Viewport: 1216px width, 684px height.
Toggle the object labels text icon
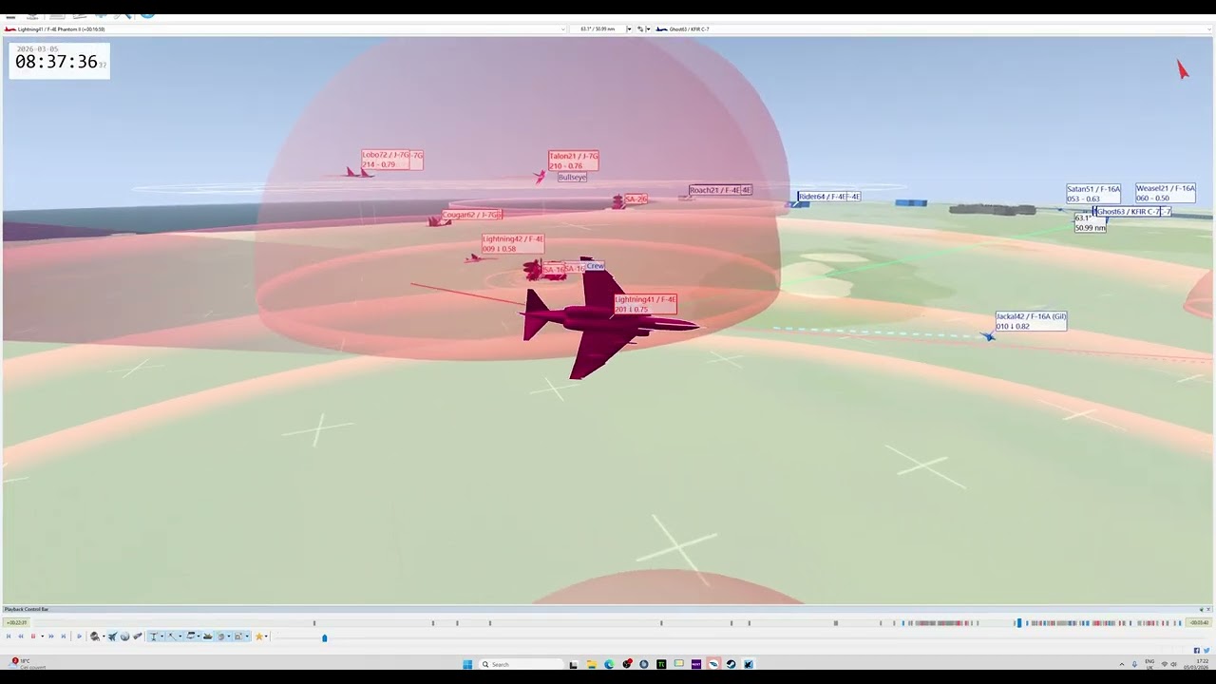coord(154,636)
